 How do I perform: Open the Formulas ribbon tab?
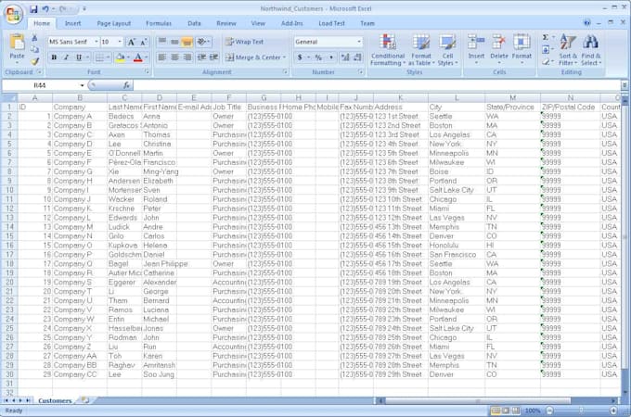tap(159, 23)
